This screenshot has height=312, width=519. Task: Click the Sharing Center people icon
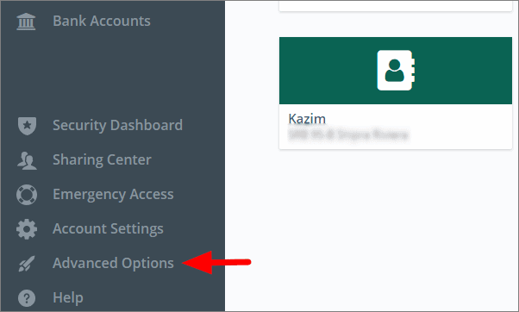click(x=27, y=160)
